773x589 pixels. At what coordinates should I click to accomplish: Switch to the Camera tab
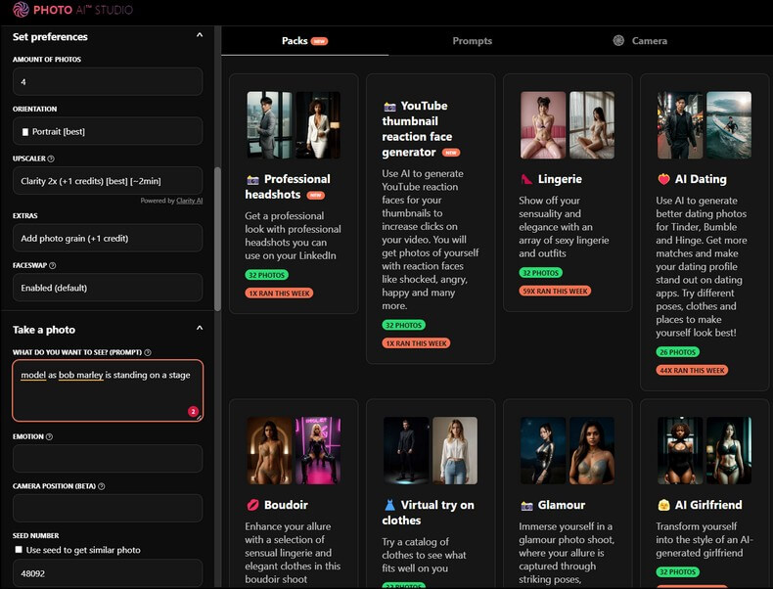[x=640, y=41]
